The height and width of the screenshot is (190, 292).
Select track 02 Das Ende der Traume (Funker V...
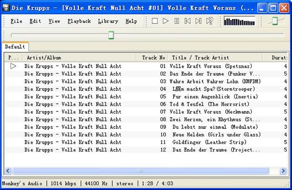coord(146,74)
